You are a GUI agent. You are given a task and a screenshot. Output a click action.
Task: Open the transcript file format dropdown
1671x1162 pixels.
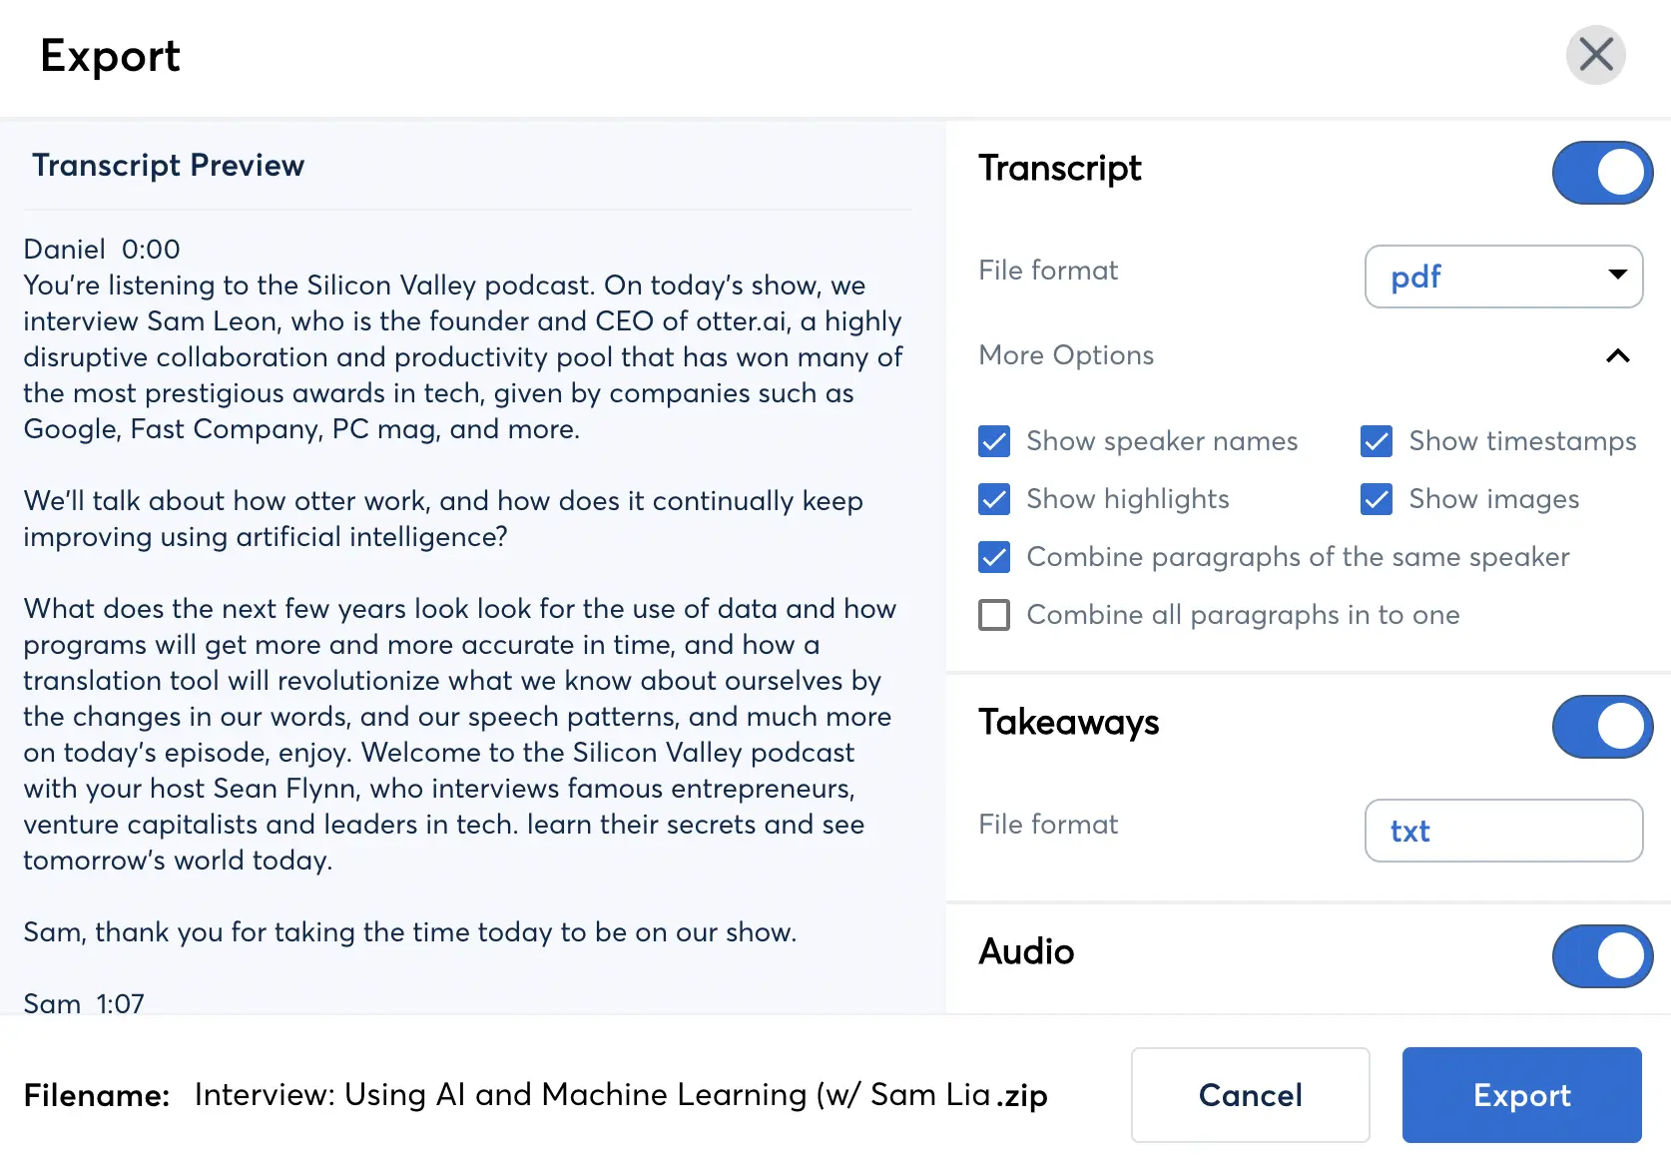click(x=1502, y=277)
